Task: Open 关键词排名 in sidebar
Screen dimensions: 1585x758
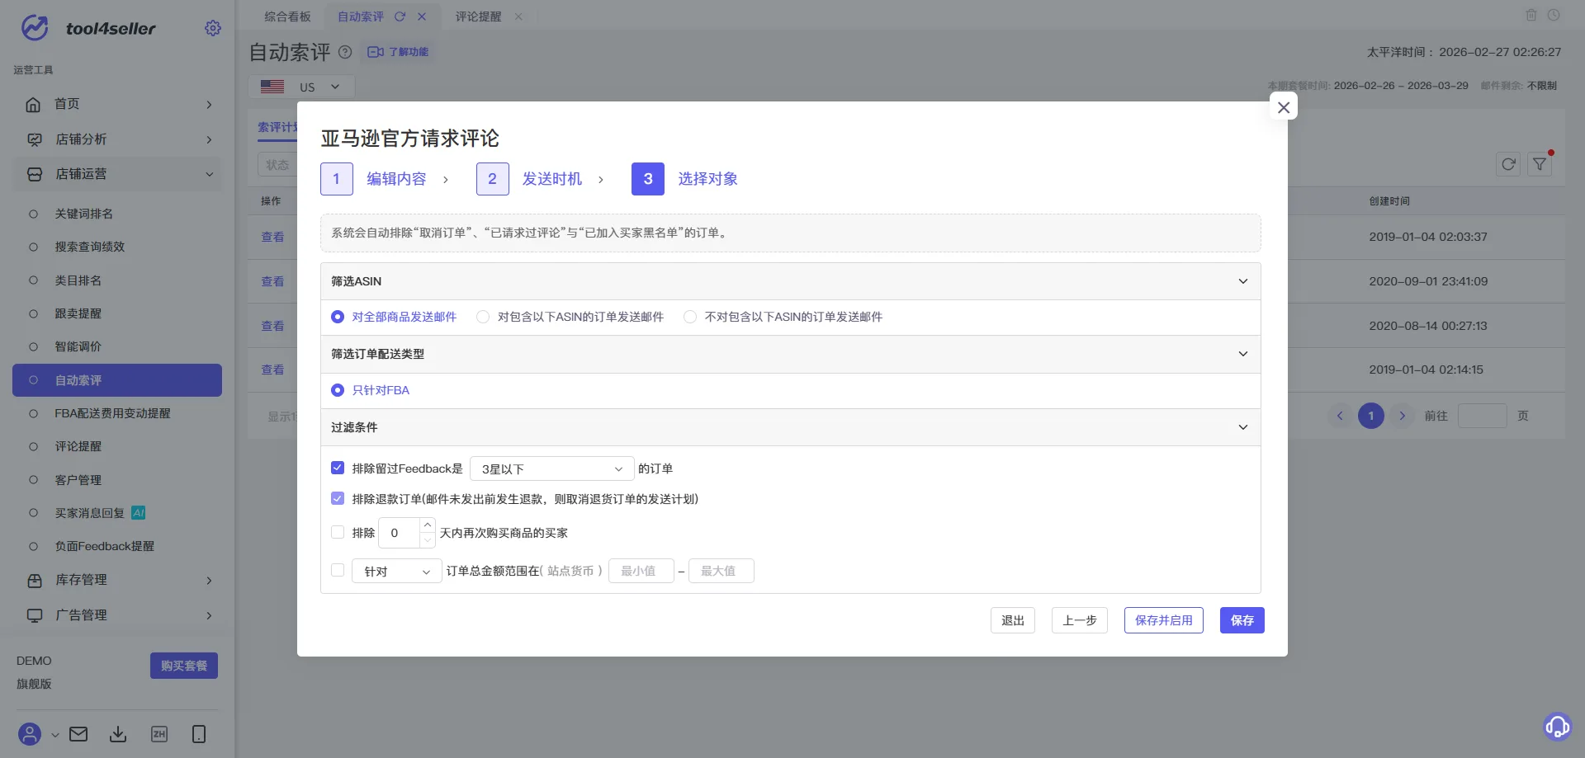Action: tap(83, 214)
